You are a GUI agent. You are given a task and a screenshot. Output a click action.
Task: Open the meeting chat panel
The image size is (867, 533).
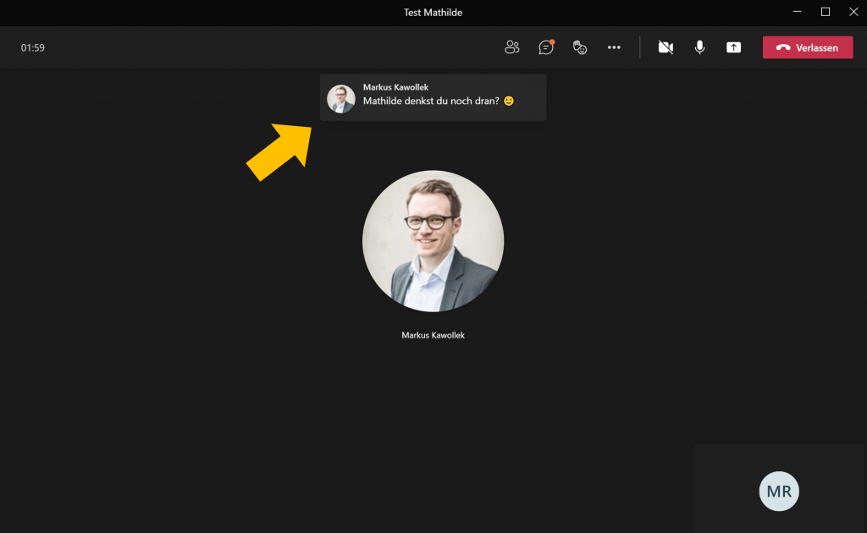click(546, 47)
